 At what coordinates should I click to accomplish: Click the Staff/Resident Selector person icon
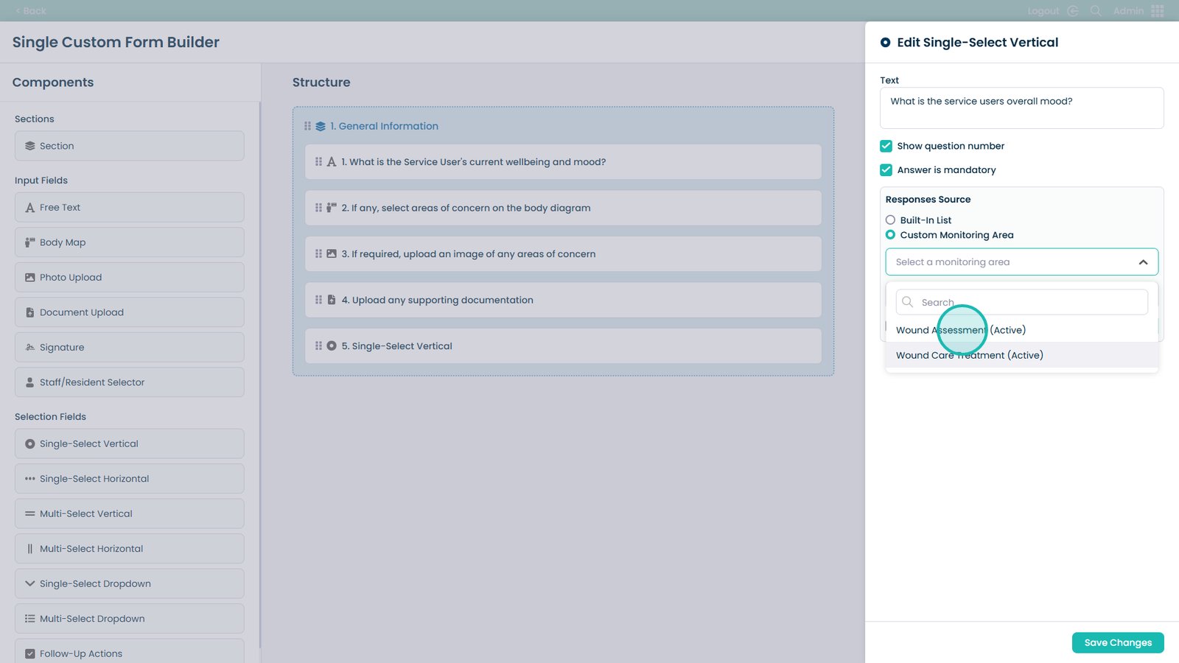30,382
